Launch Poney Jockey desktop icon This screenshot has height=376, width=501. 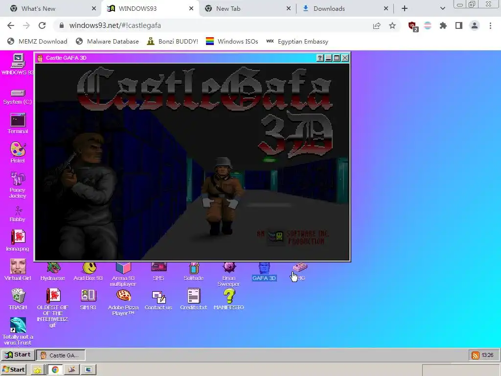pos(18,185)
